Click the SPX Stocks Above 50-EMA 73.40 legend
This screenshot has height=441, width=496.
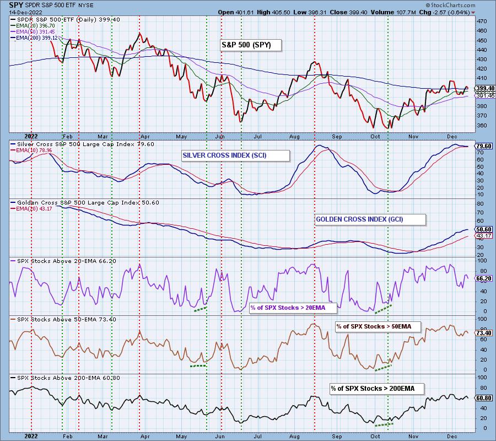[x=63, y=320]
